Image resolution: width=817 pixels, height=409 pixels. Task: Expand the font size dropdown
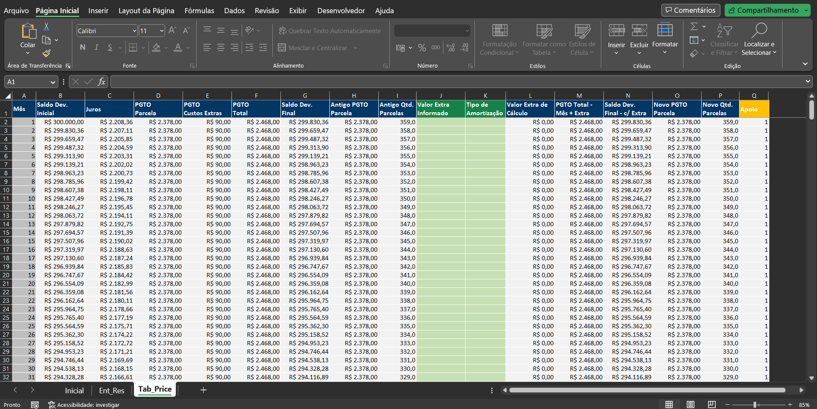tap(161, 30)
